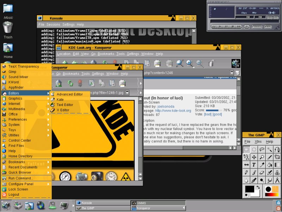
Task: Toggle XMMS shuffle button
Action: point(257,27)
